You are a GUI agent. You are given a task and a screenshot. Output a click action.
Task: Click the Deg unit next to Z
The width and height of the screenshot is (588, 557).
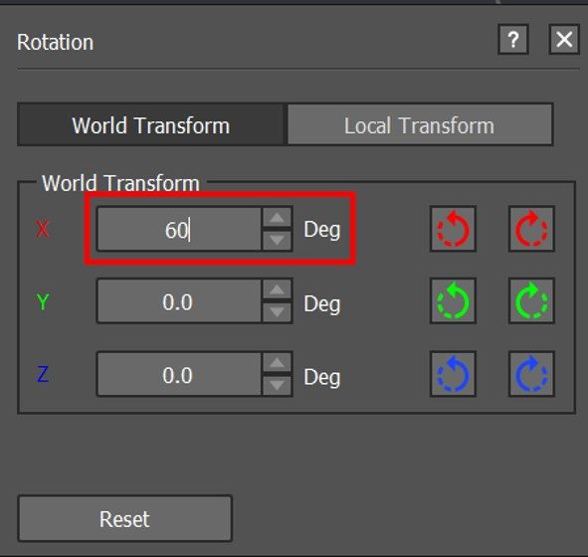pos(322,377)
